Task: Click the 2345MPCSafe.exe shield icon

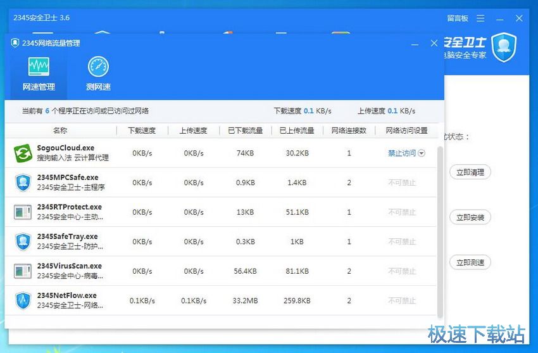Action: 23,183
